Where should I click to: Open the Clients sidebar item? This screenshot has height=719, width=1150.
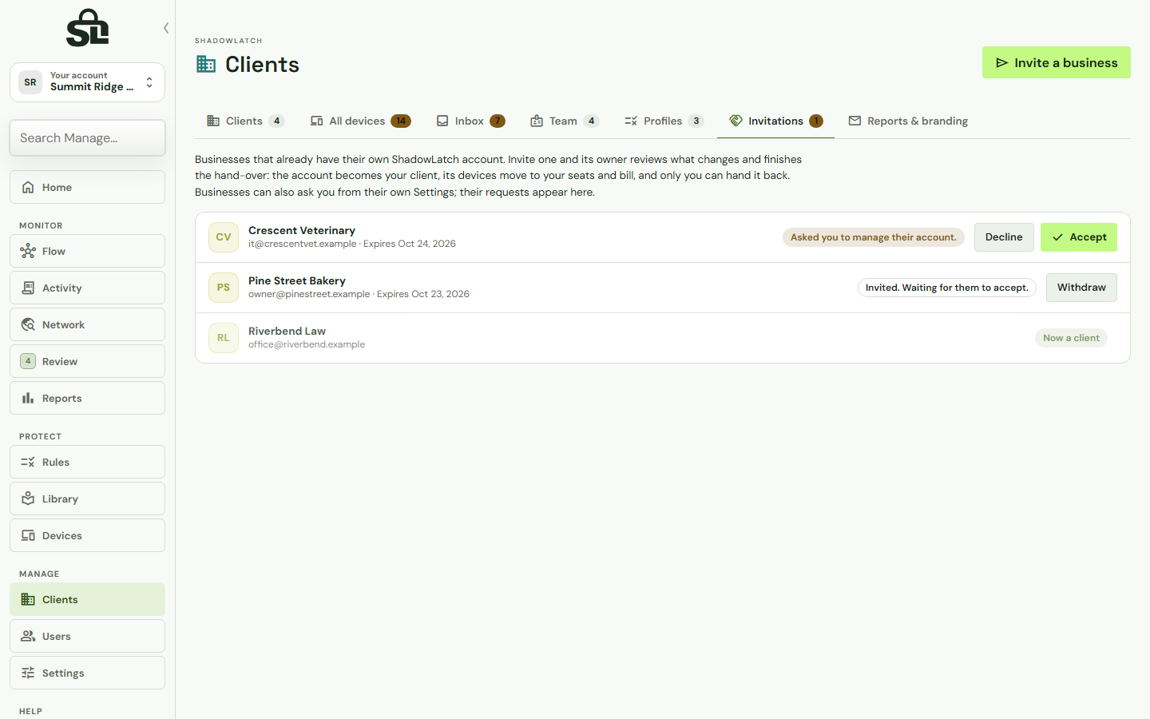(x=88, y=599)
